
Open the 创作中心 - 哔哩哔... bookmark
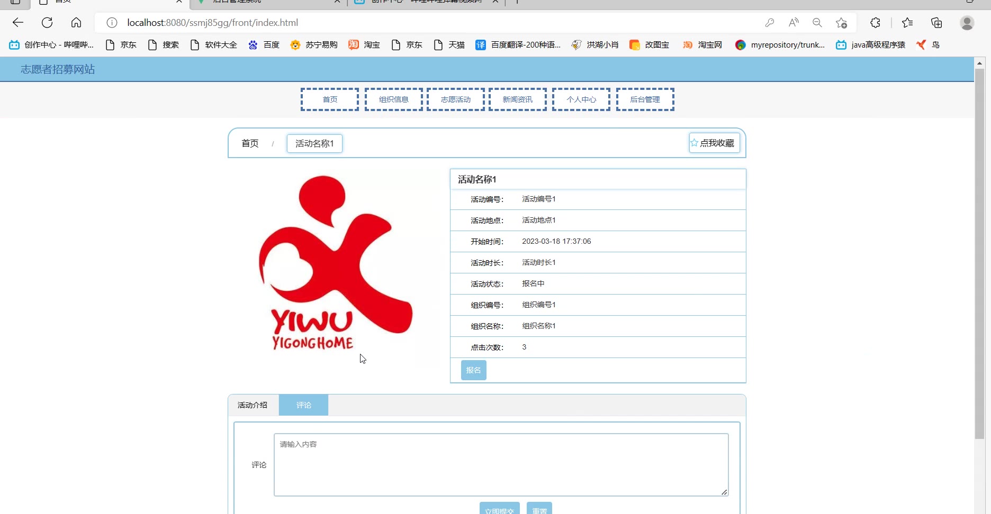[x=51, y=45]
